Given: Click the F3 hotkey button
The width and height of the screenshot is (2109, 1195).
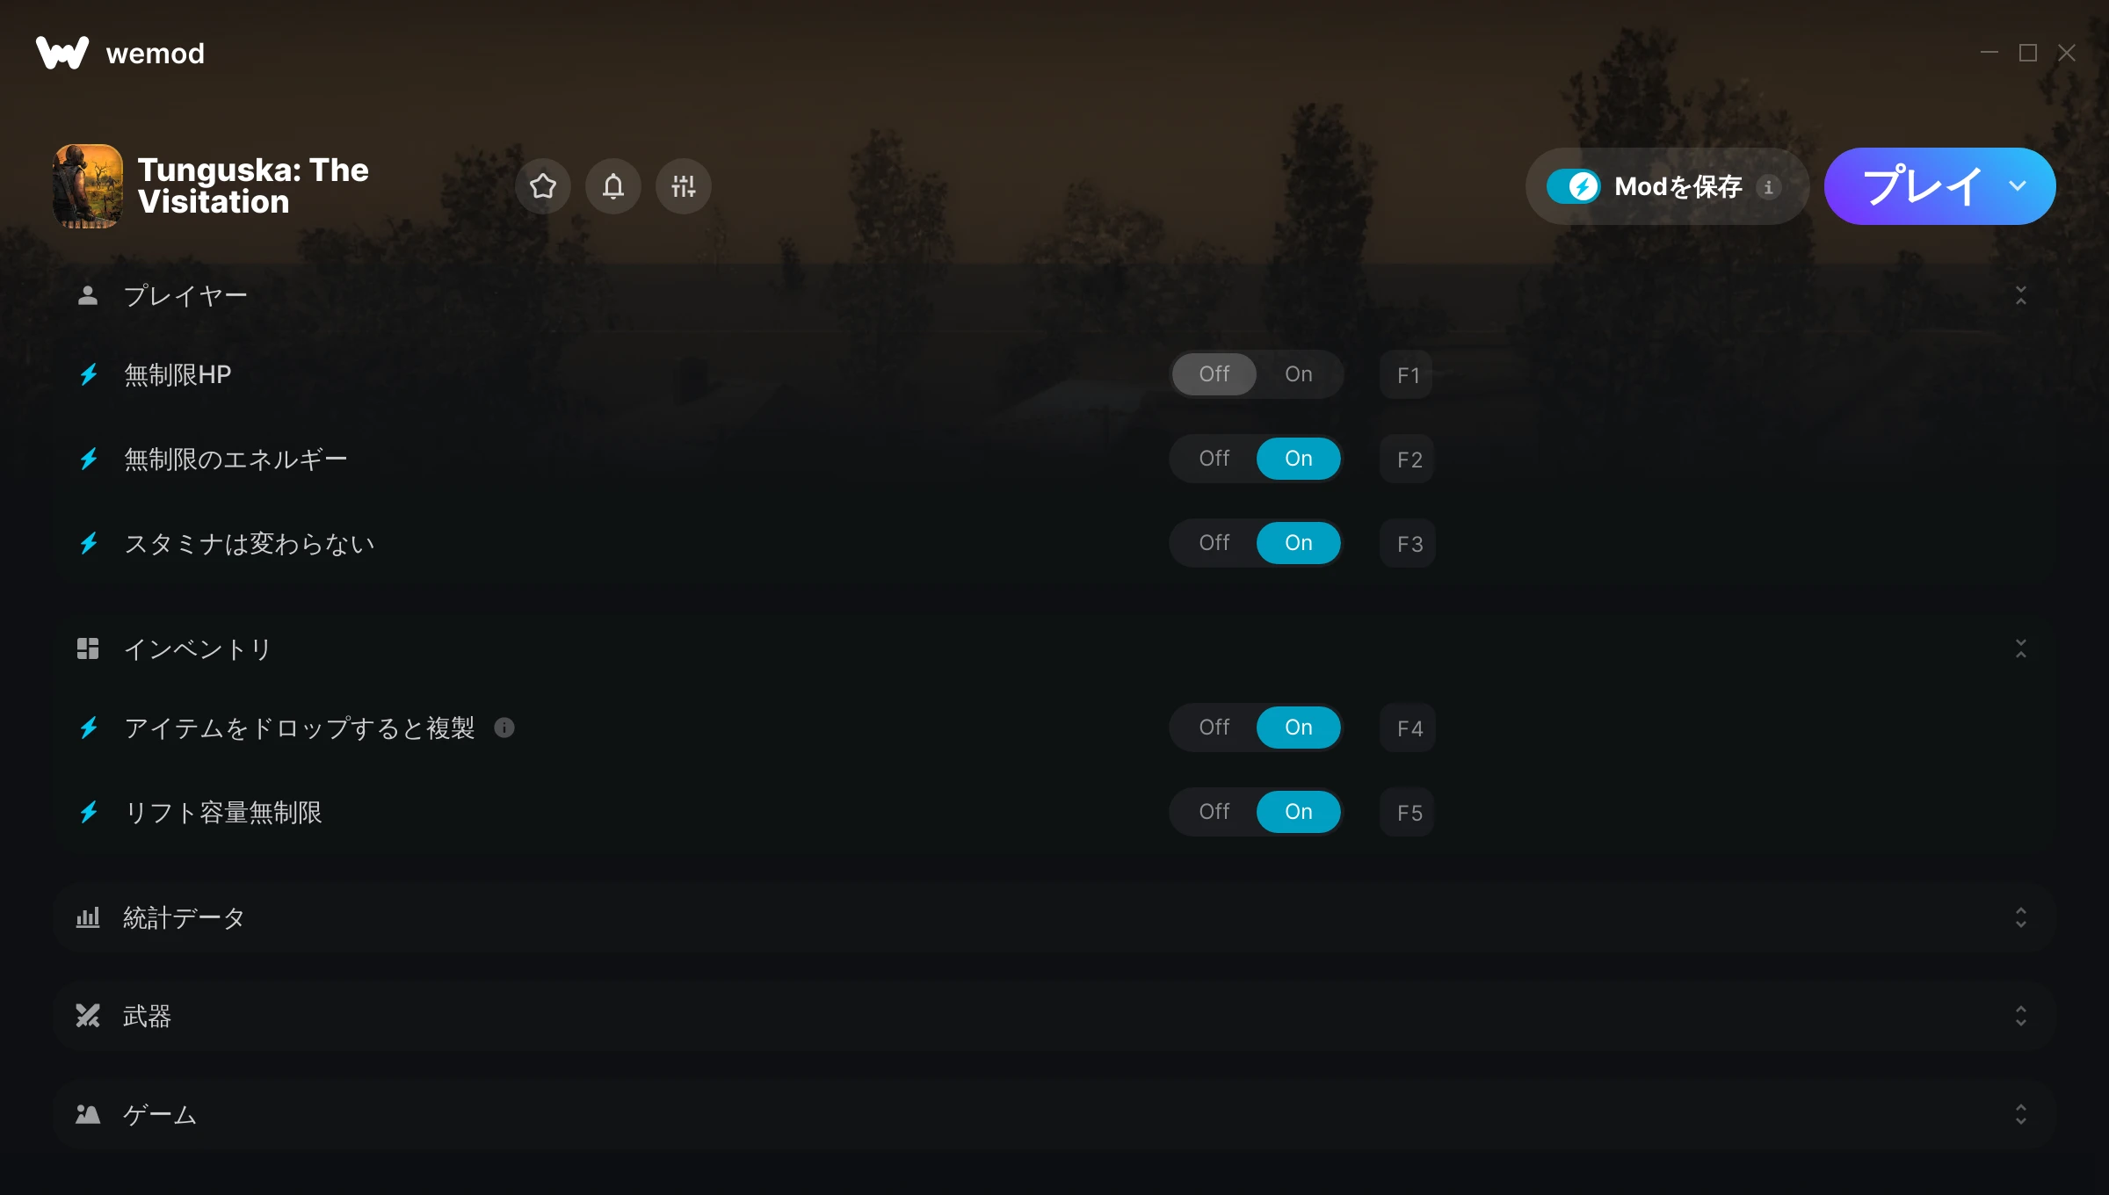Looking at the screenshot, I should click(1409, 544).
